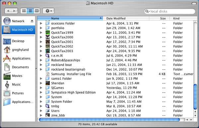Select the Sheridan folder icon

47,83
